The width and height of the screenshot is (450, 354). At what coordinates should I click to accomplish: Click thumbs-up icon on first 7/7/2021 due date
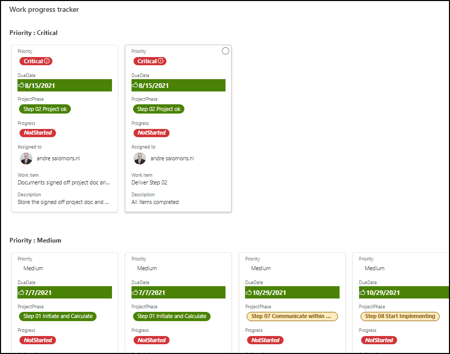[21, 292]
